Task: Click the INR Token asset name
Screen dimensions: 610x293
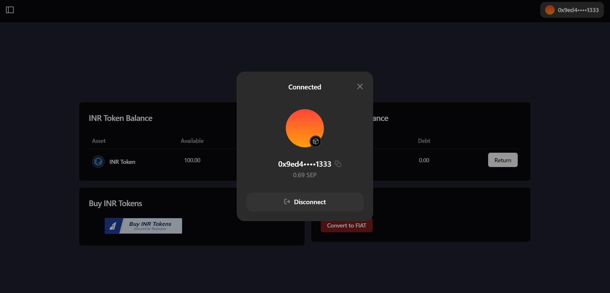Action: (122, 162)
